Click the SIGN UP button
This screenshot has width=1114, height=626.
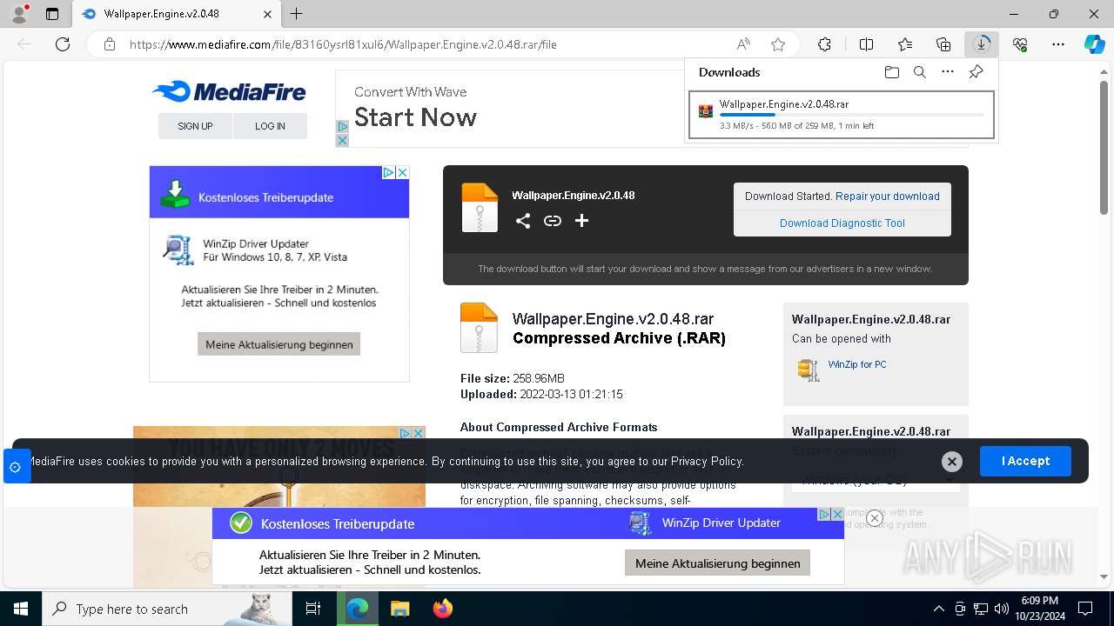click(x=195, y=126)
